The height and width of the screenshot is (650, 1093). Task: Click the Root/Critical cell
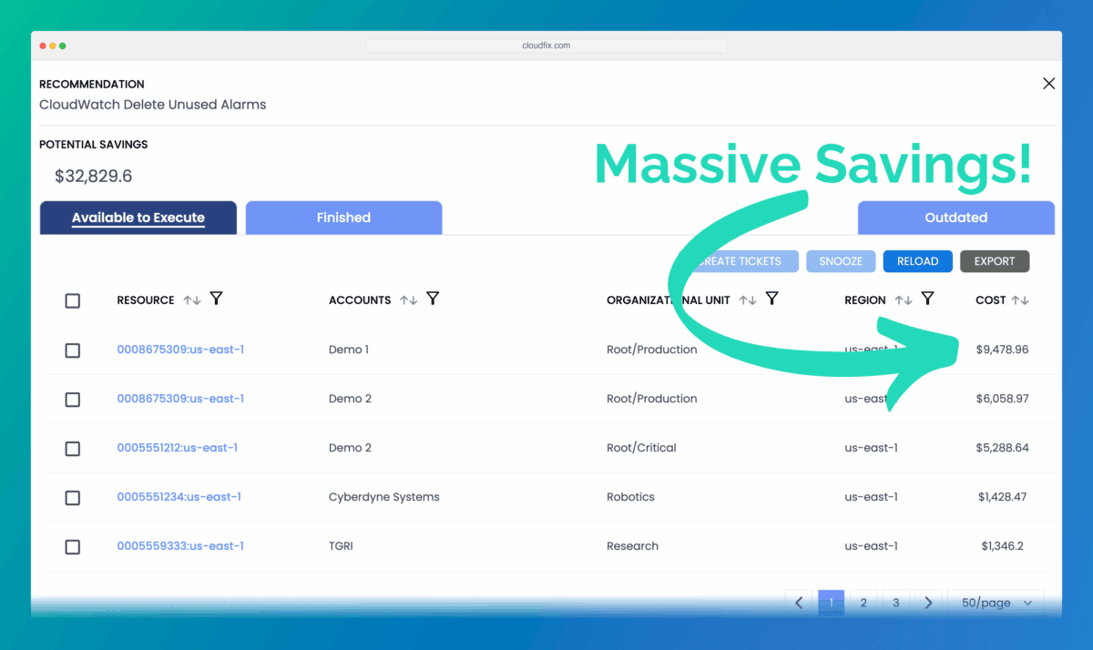tap(641, 448)
